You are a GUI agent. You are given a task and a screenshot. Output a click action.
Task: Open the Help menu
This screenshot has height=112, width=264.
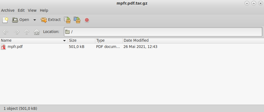click(44, 10)
